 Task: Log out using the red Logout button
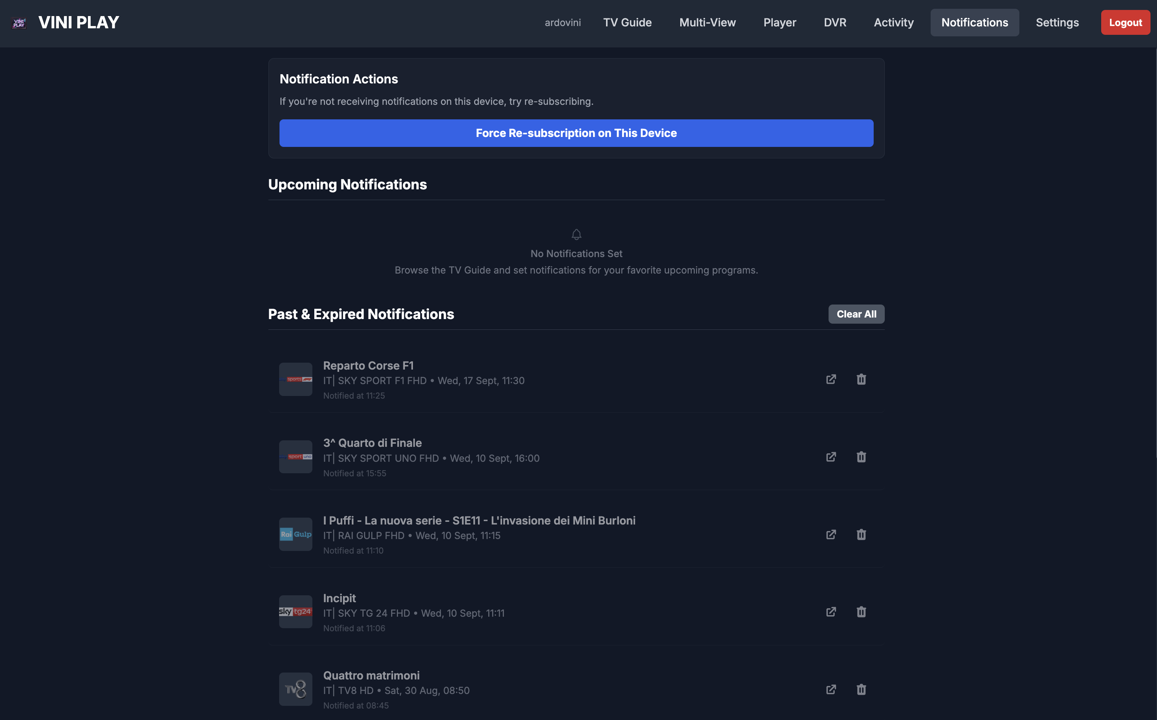click(x=1125, y=23)
